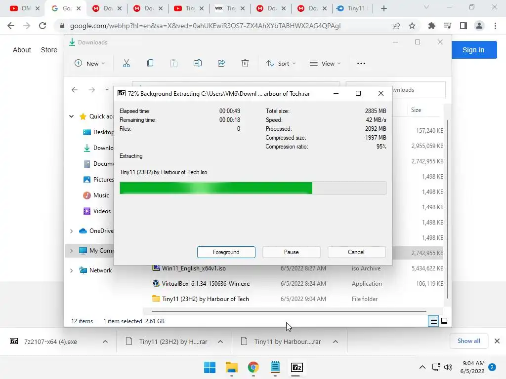Toggle Chrome side panel icon
This screenshot has width=506, height=379.
(x=464, y=26)
